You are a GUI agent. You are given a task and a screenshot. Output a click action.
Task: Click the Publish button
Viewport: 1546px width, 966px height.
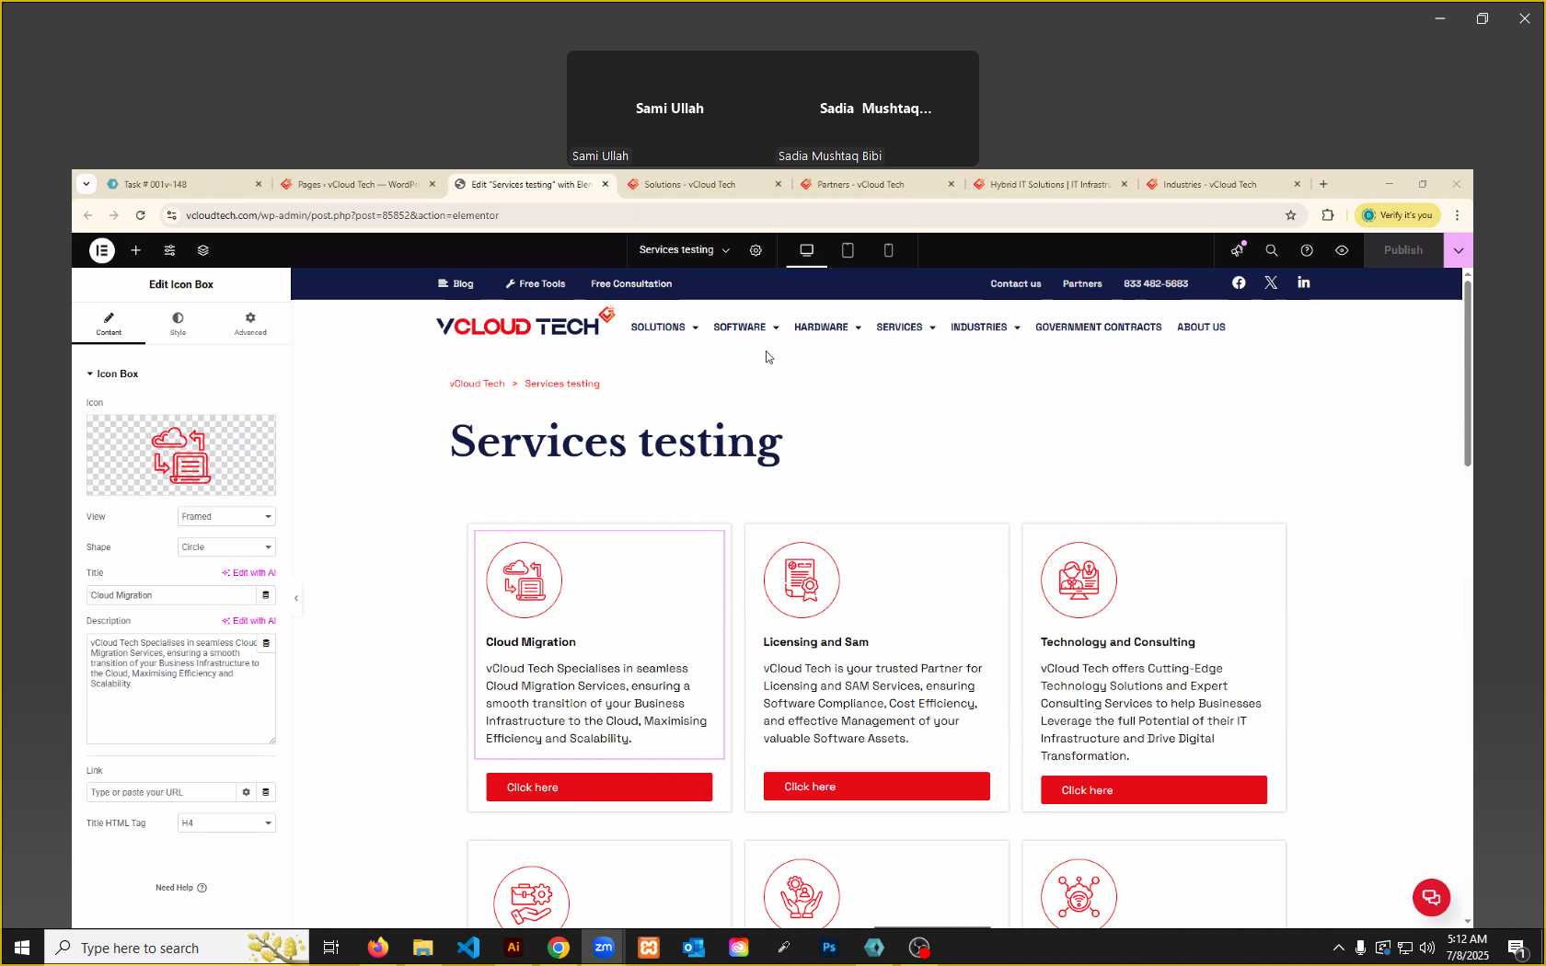click(x=1402, y=250)
